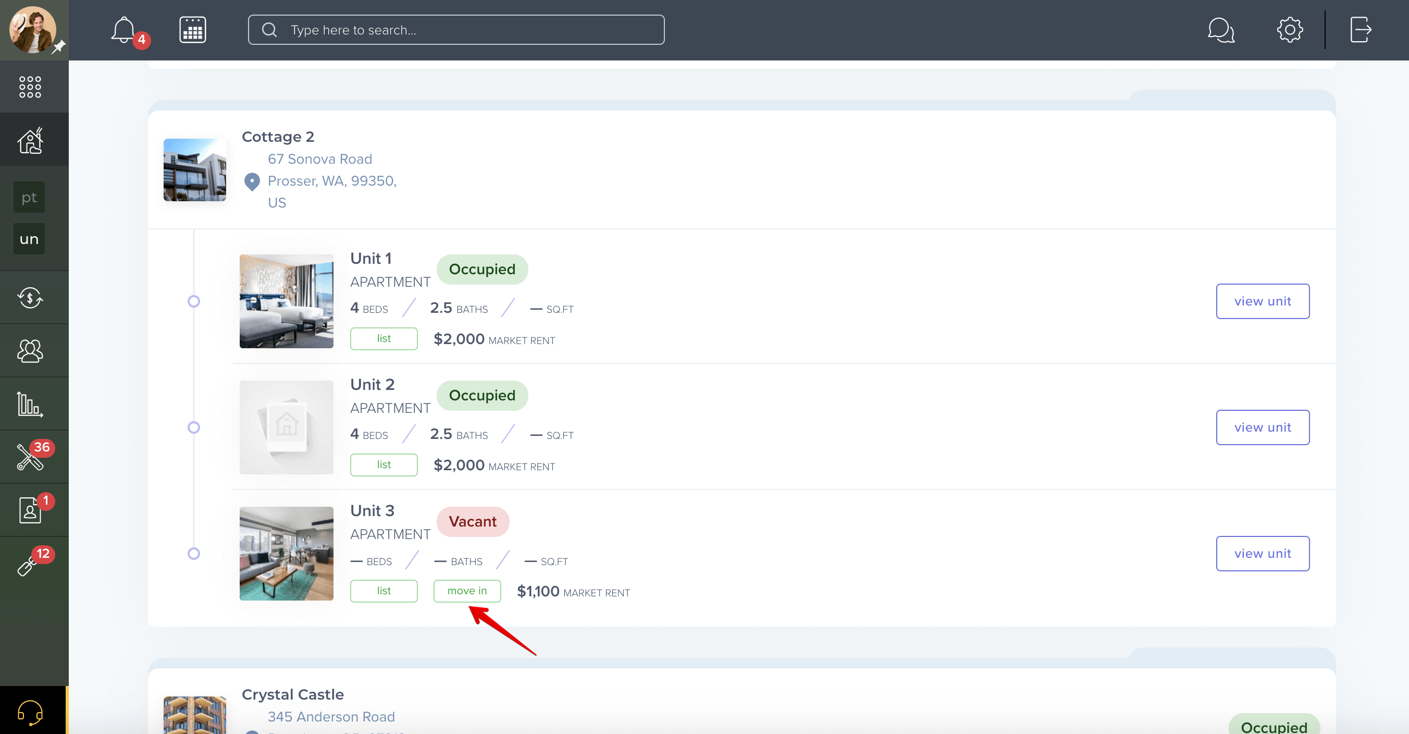Click Unit 3 'Vacant' status badge
This screenshot has width=1409, height=734.
point(473,522)
